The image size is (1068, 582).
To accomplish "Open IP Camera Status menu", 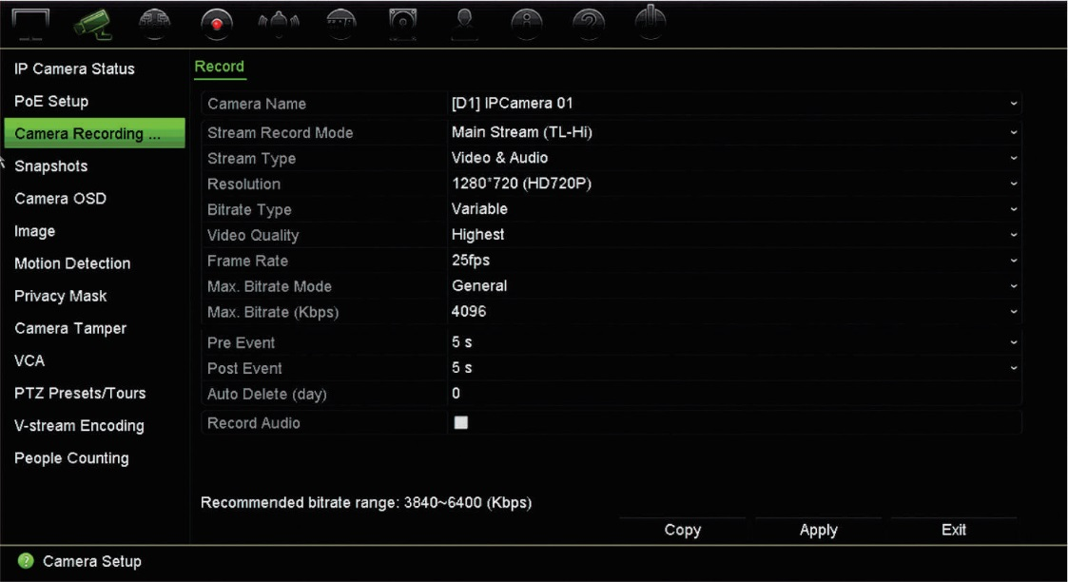I will pos(74,68).
